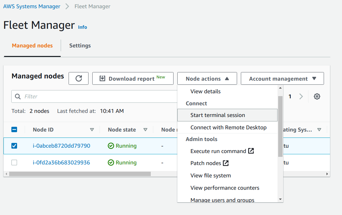Image resolution: width=342 pixels, height=215 pixels.
Task: Click the table horizontal scrollbar thumb
Action: pyautogui.click(x=80, y=174)
